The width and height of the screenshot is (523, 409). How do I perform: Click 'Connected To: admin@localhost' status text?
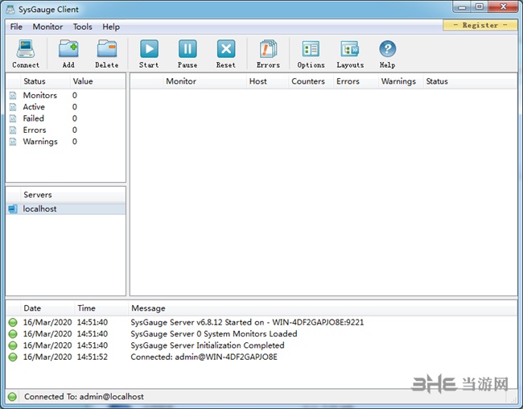(x=84, y=397)
